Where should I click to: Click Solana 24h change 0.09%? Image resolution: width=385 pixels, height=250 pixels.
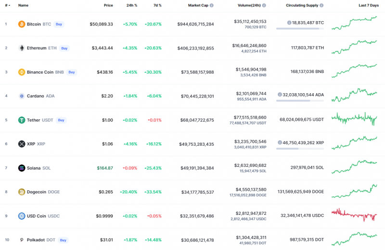pyautogui.click(x=130, y=168)
